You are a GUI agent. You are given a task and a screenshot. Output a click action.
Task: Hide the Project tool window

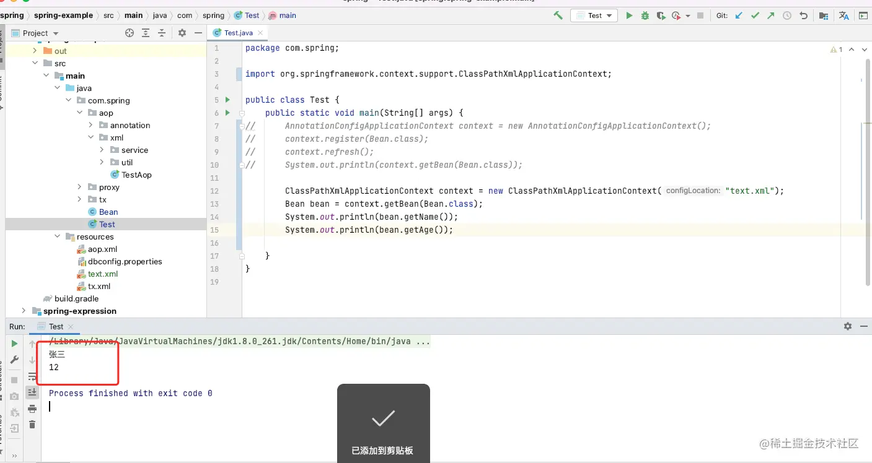pyautogui.click(x=198, y=33)
